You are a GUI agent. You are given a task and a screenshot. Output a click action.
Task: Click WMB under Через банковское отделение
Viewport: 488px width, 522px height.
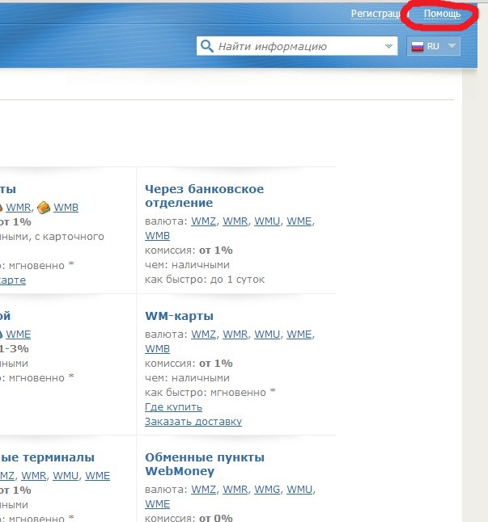click(x=157, y=236)
